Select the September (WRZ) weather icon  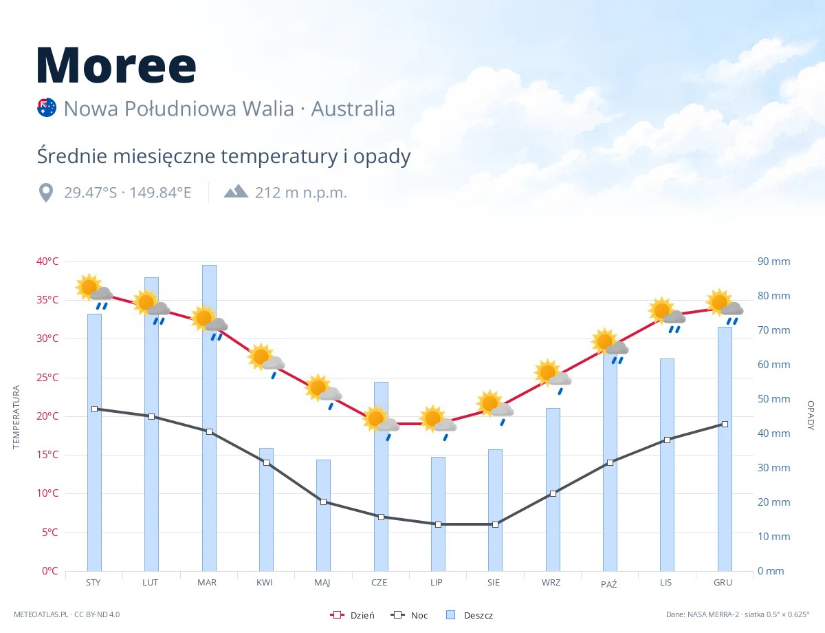[553, 376]
